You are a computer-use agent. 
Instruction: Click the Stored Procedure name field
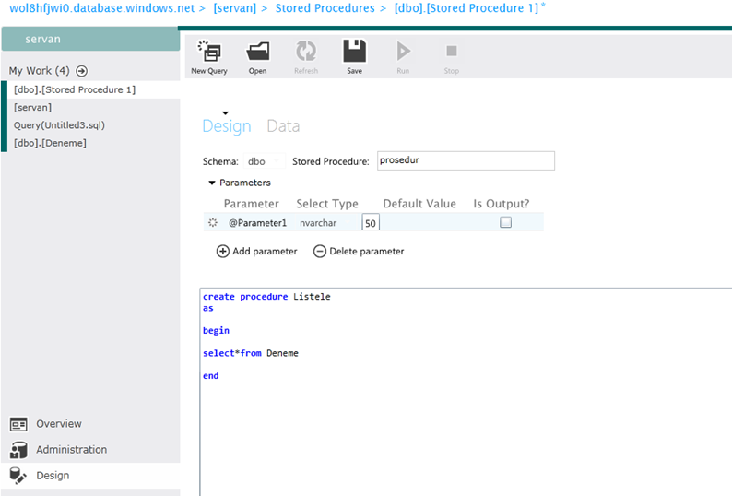point(466,160)
